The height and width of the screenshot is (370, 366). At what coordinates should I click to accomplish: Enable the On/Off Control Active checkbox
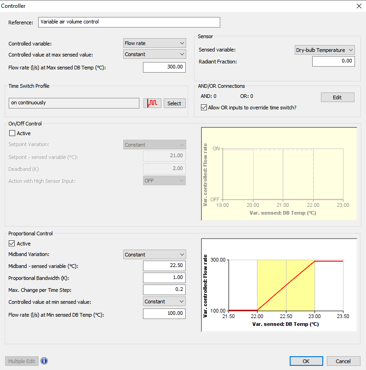[12, 133]
